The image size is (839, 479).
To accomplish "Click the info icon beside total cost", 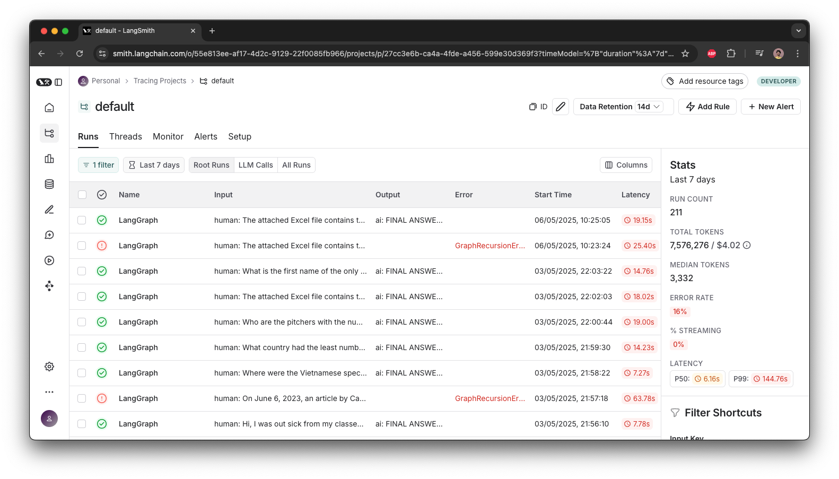I will [x=747, y=245].
